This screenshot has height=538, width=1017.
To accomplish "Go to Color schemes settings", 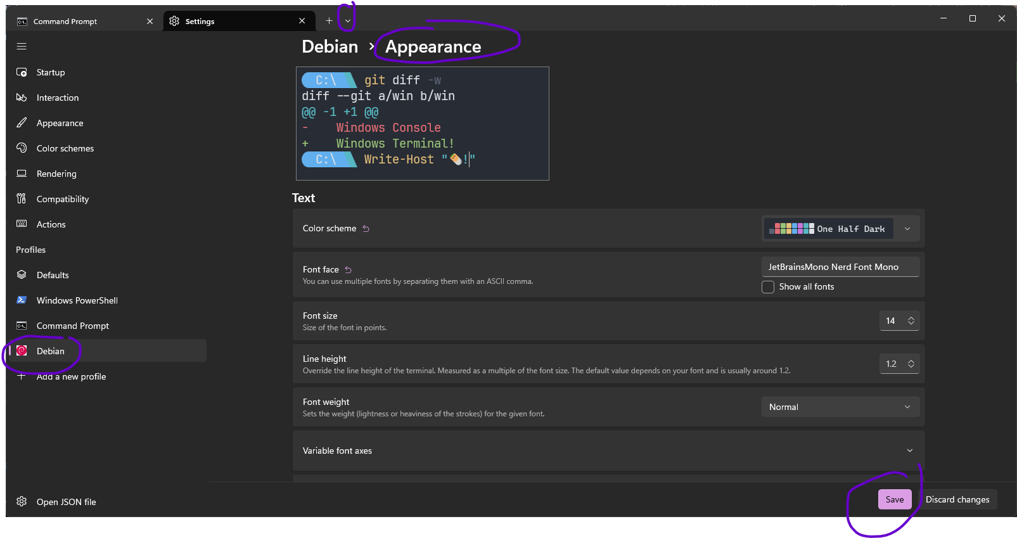I will click(x=108, y=148).
